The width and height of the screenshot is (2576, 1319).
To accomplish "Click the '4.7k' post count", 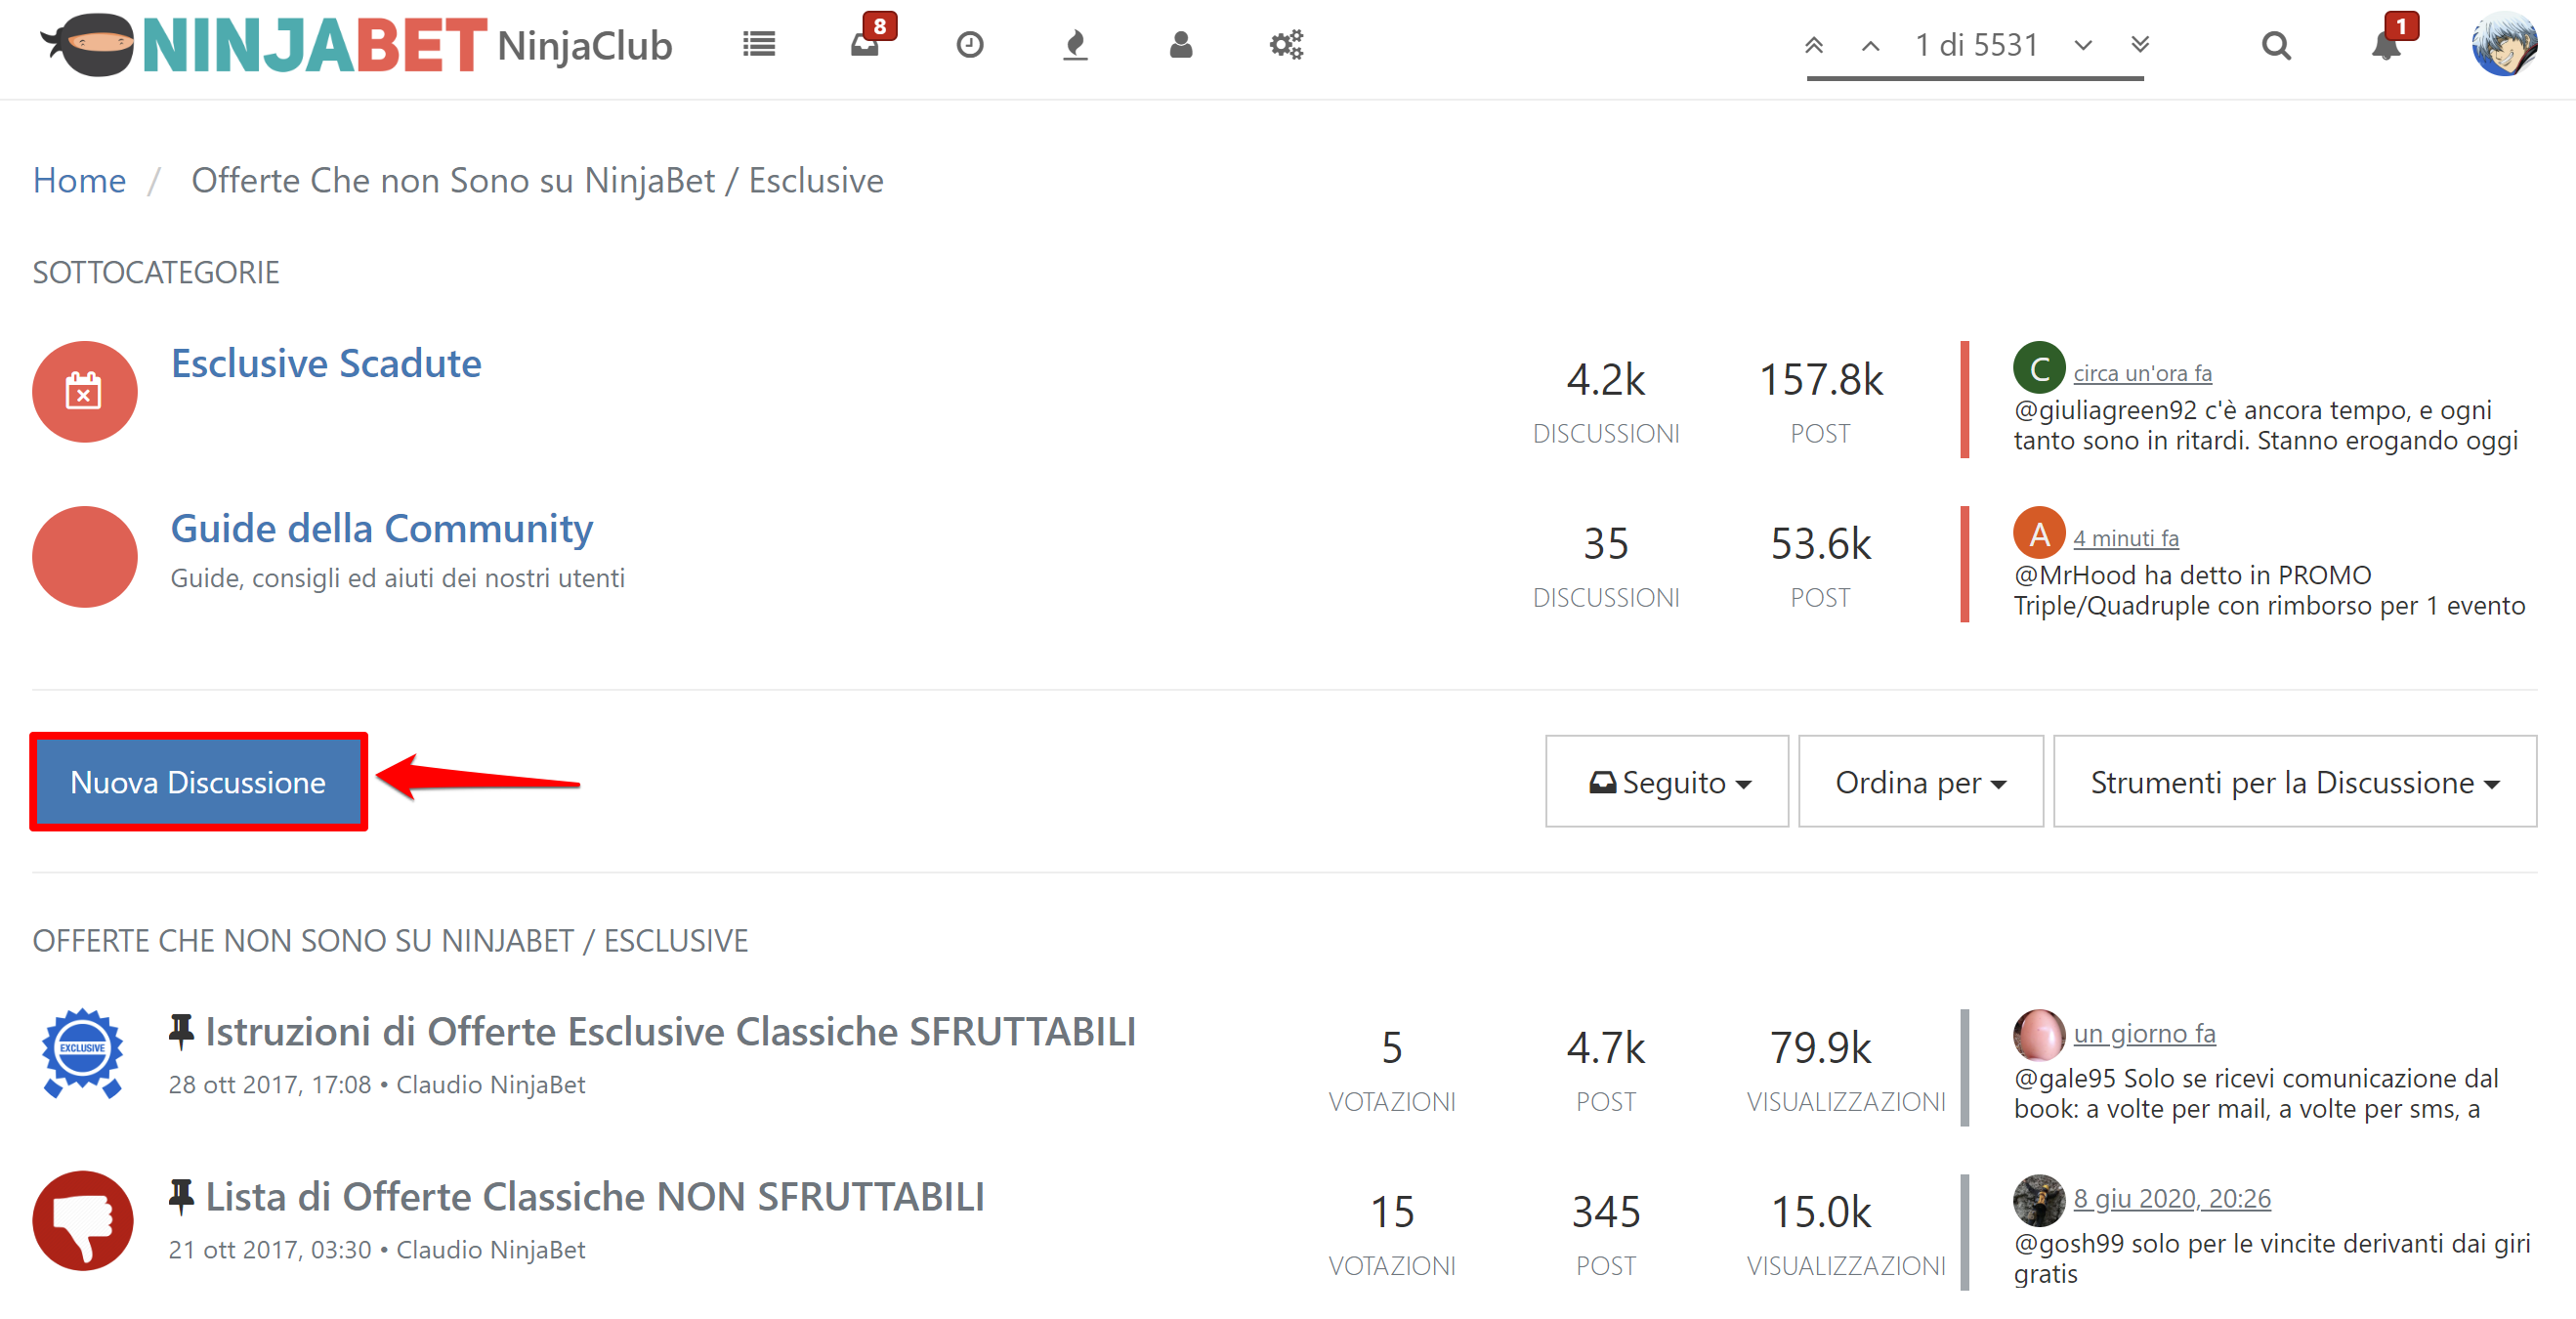I will click(1606, 1047).
